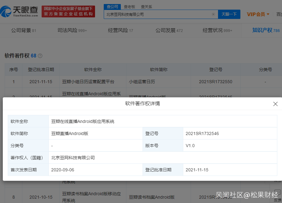Click 豆瓣直播Android版 value in the dialog

(70, 133)
